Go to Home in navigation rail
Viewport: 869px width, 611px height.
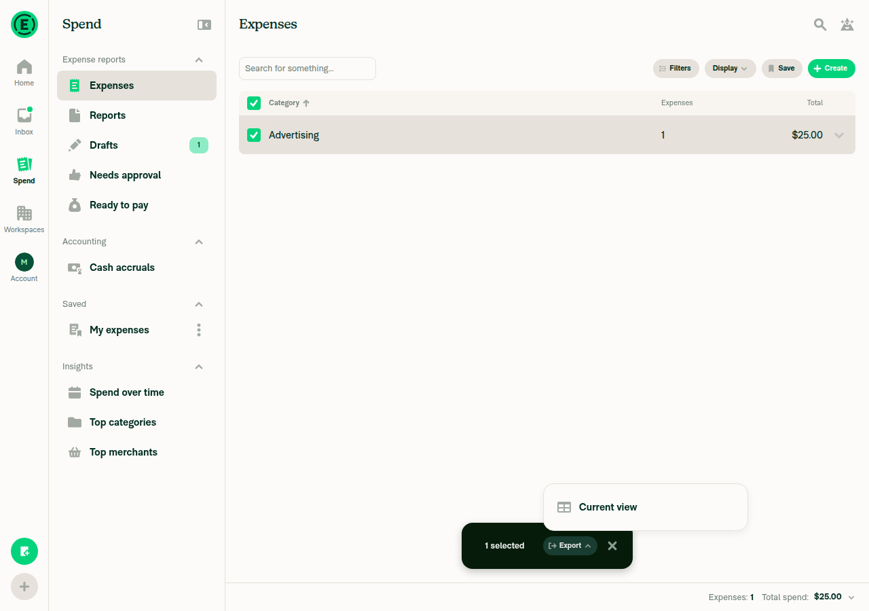tap(24, 73)
